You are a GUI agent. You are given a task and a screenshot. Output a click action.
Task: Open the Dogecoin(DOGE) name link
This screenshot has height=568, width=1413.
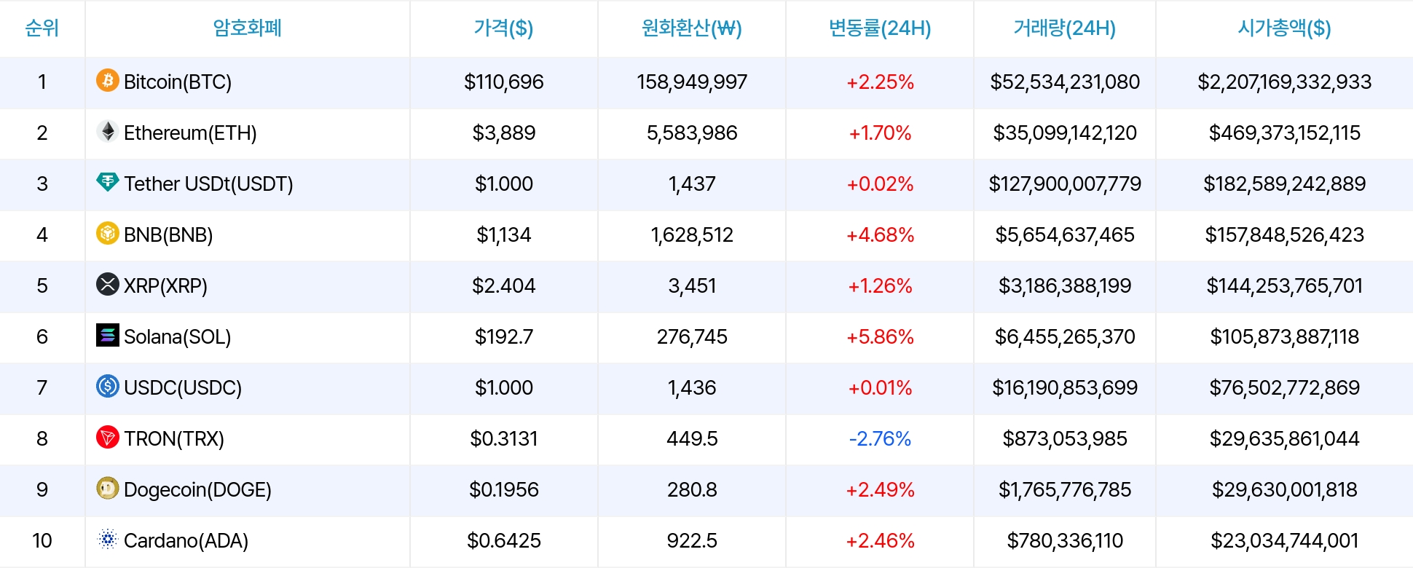point(197,489)
